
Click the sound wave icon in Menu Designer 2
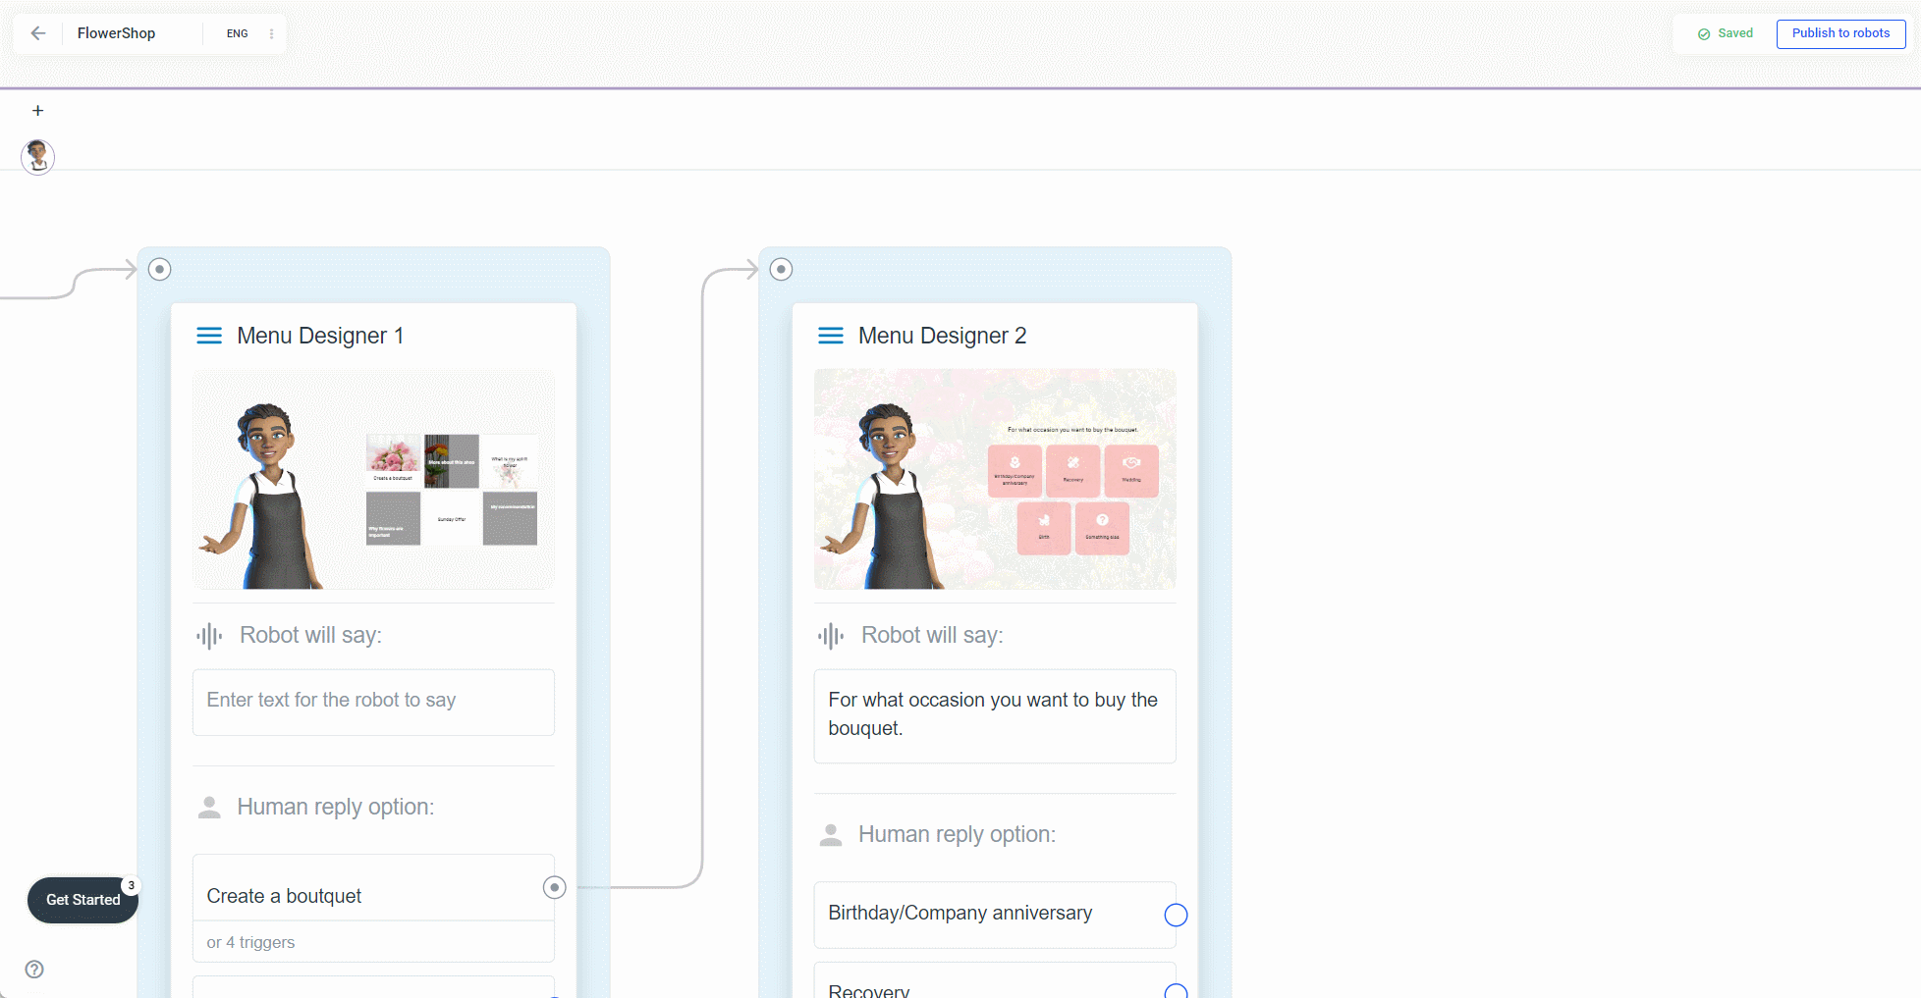pos(831,636)
